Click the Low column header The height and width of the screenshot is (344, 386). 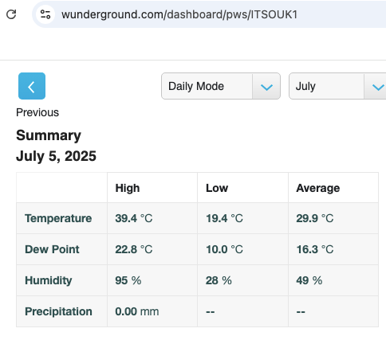pos(217,188)
